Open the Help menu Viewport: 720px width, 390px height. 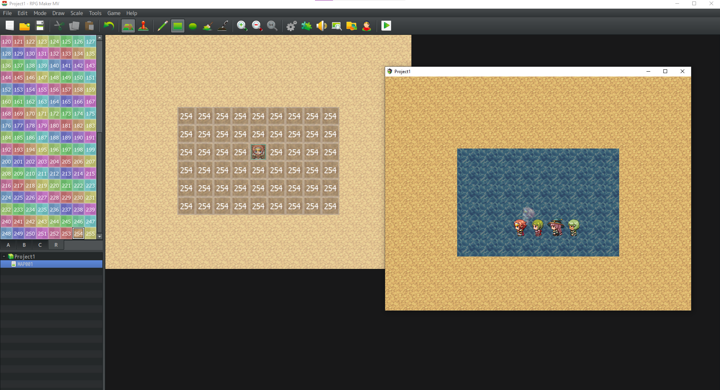pos(132,13)
